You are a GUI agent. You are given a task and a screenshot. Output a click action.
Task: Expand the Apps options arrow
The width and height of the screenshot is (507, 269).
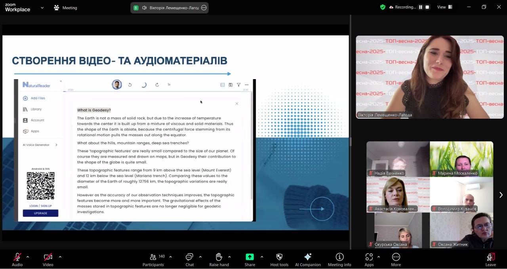[x=379, y=257]
